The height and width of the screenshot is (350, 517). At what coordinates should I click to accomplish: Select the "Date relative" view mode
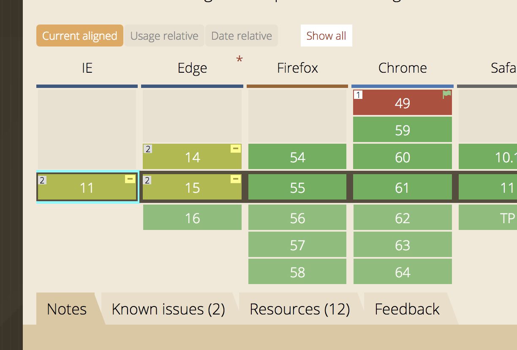241,36
